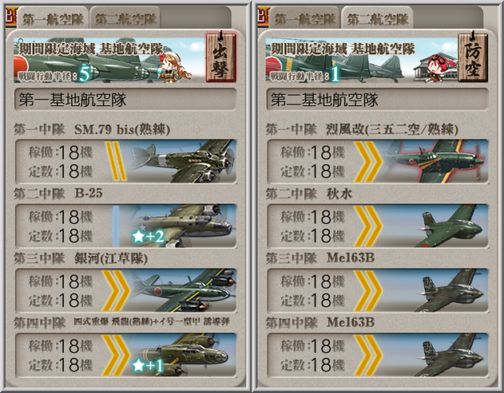This screenshot has width=504, height=393.
Task: Select the 秋水 rocket fighter slot
Action: pyautogui.click(x=378, y=226)
